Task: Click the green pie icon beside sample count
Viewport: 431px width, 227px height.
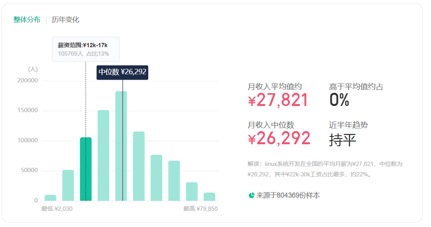Action: click(251, 195)
